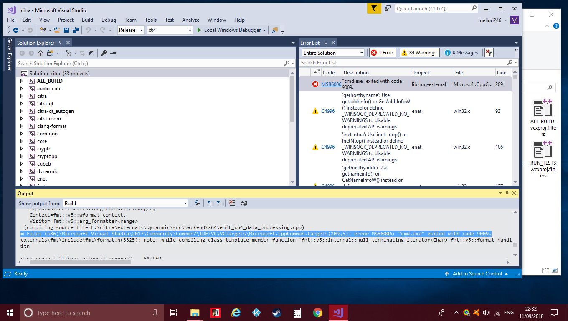Toggle word wrap in Output panel
The width and height of the screenshot is (568, 321).
(x=244, y=203)
